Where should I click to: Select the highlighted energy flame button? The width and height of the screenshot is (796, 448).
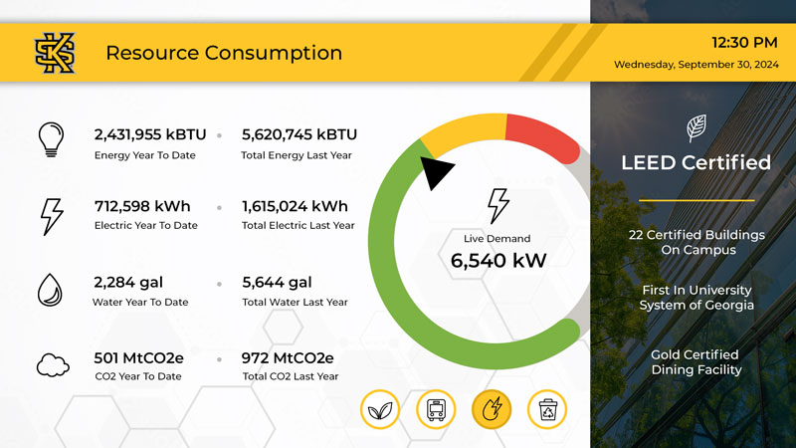tap(492, 409)
